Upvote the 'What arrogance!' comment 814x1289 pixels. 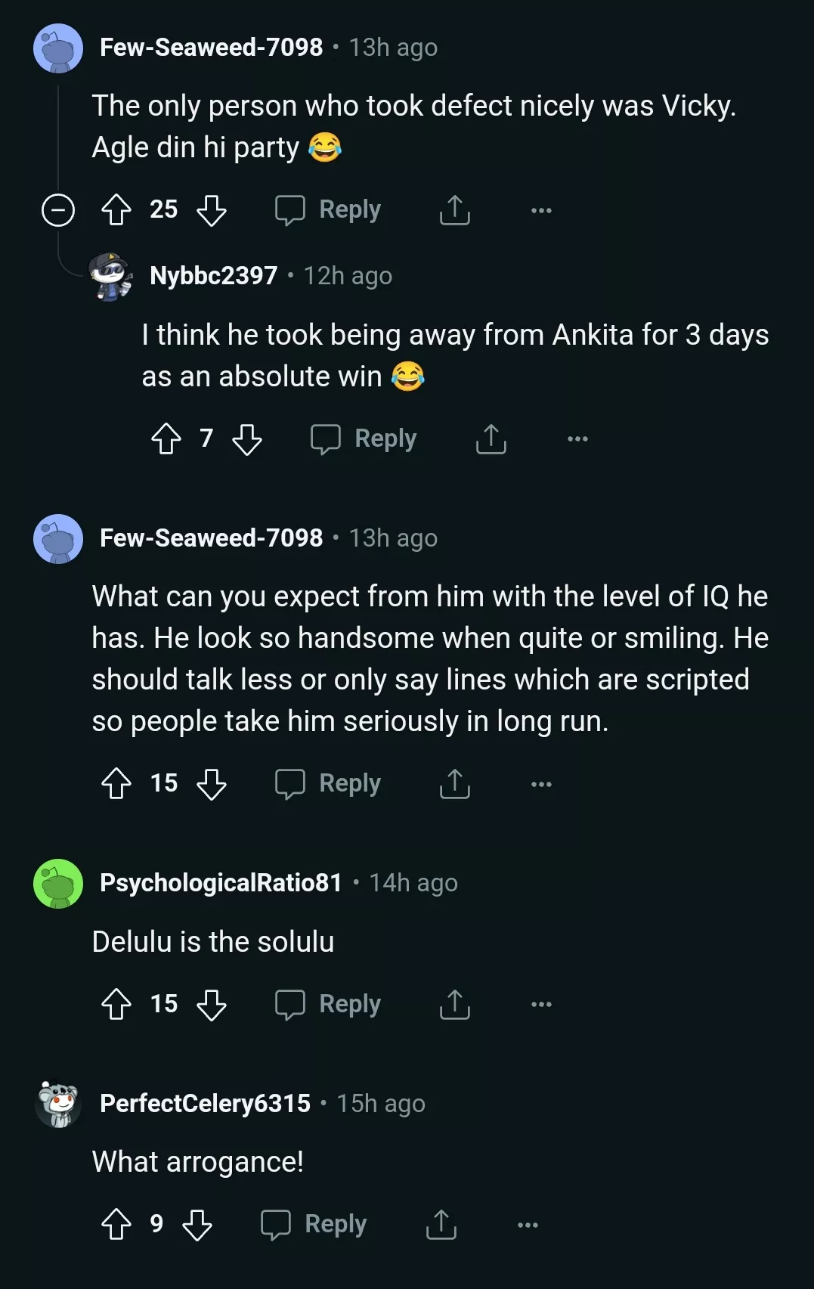point(116,1224)
